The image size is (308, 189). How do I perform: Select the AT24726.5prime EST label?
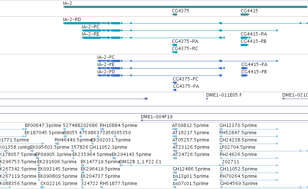coord(191,155)
